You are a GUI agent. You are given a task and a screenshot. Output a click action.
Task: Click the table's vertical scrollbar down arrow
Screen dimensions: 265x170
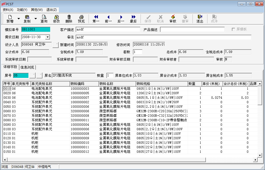[260, 155]
